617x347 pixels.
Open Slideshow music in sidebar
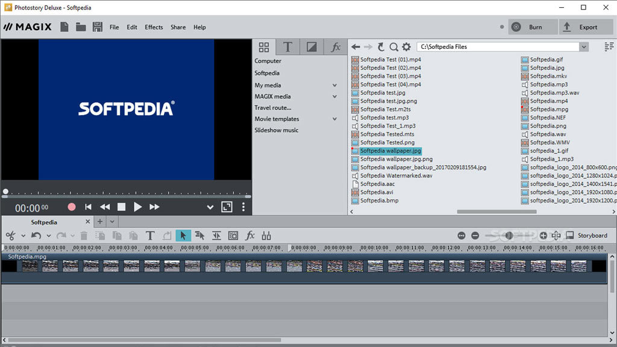(276, 130)
